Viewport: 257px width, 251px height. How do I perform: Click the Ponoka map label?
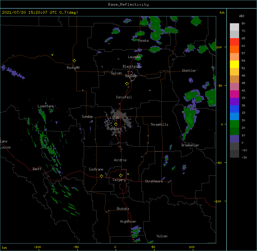click(143, 41)
